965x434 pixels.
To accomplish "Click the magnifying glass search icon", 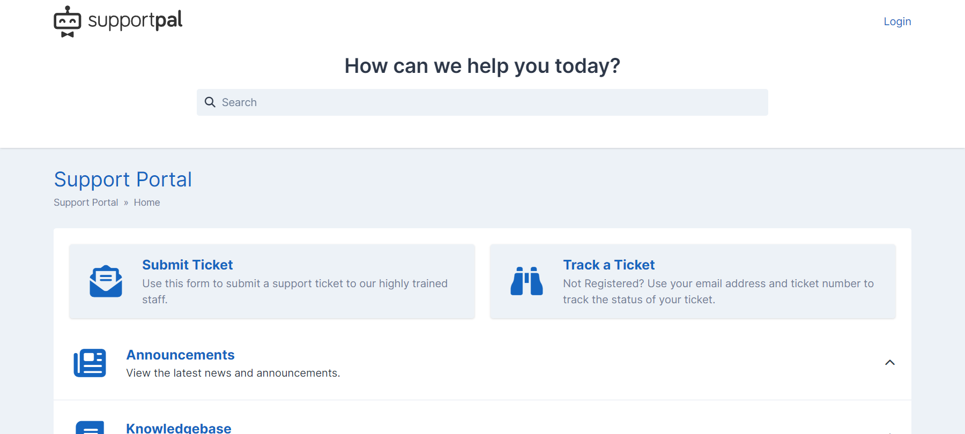I will pyautogui.click(x=210, y=102).
